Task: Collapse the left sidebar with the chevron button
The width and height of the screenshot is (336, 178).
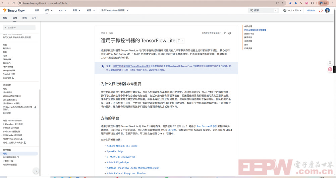Action: [x=36, y=171]
